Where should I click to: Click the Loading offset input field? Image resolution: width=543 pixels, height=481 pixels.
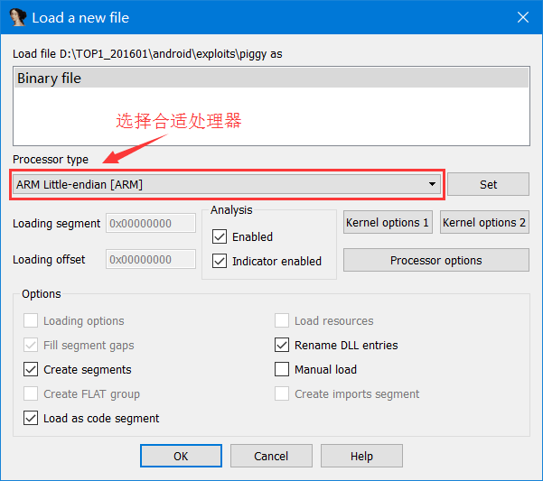click(151, 260)
